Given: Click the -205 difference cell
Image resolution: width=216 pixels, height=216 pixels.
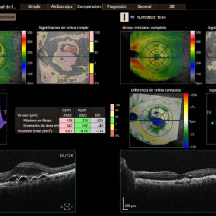Looking at the screenshot, I should [98, 121].
